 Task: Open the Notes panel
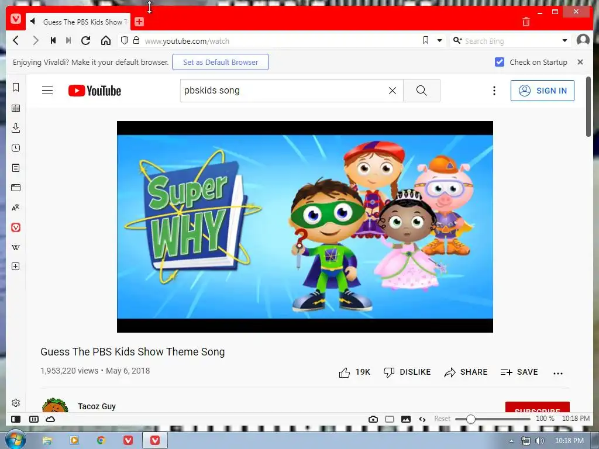[x=16, y=168]
